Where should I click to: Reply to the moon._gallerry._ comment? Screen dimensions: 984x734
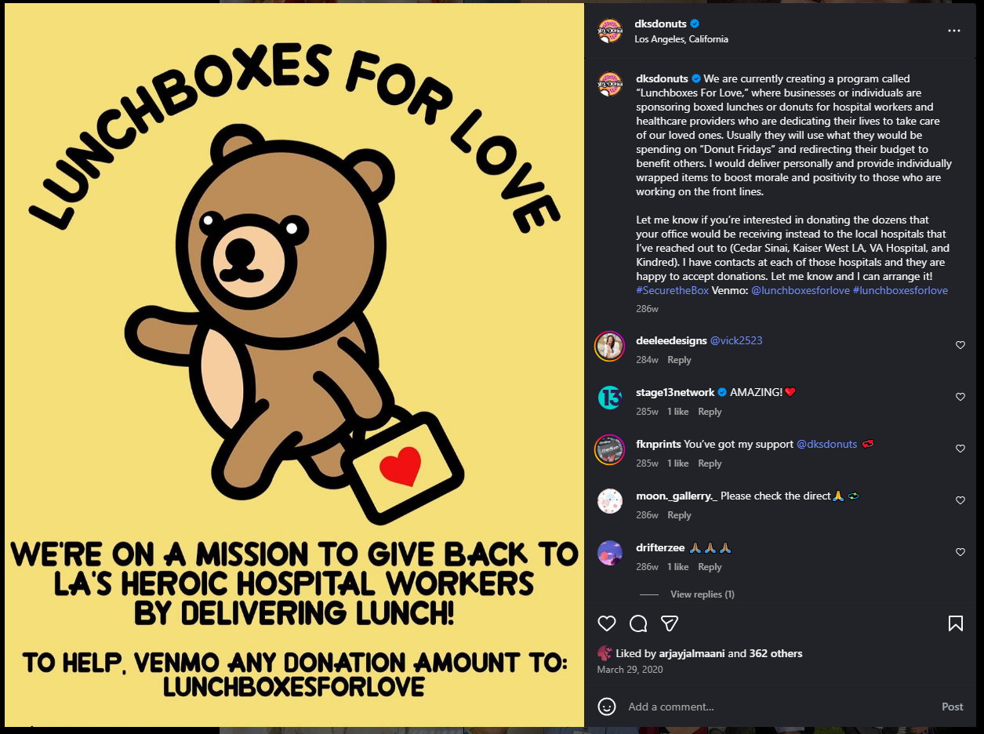click(x=679, y=515)
